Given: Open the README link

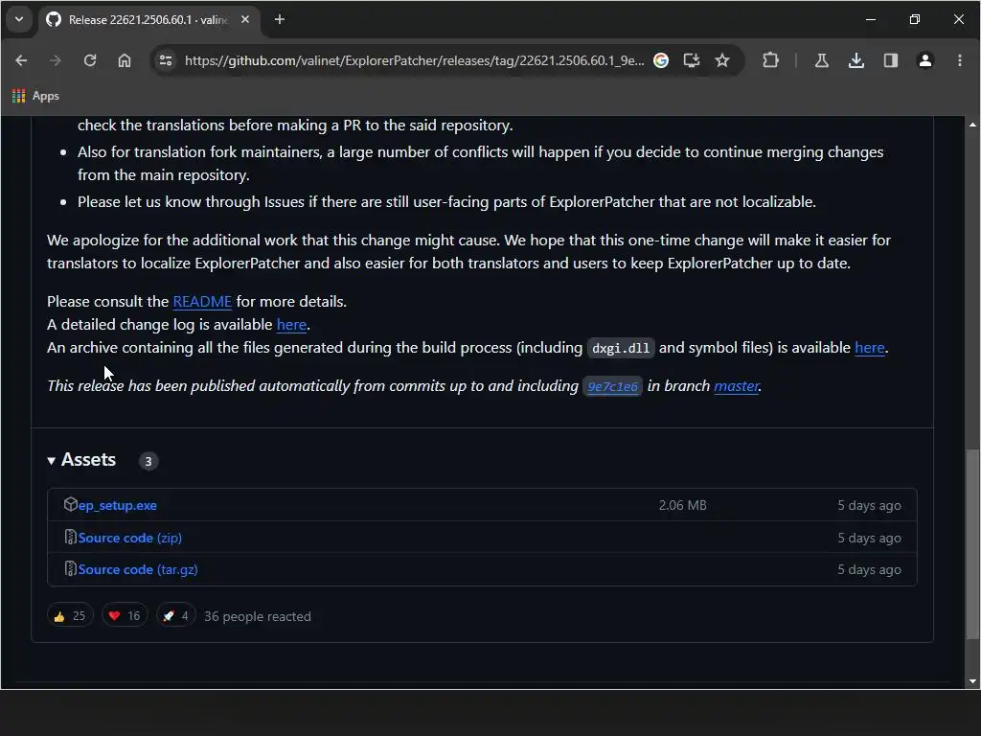Looking at the screenshot, I should click(x=202, y=302).
